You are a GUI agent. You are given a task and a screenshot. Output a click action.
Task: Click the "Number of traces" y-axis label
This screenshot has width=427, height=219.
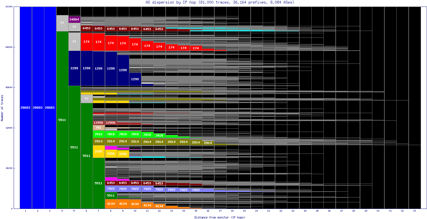[2, 108]
